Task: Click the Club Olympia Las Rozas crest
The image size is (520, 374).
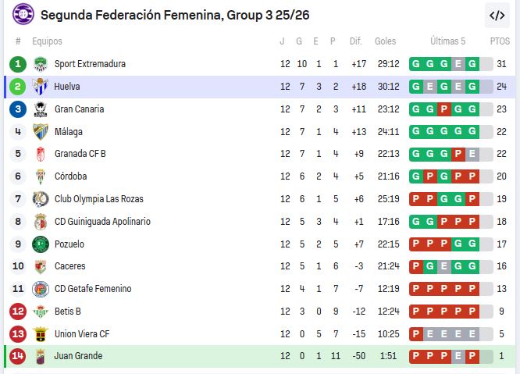Action: [x=41, y=199]
